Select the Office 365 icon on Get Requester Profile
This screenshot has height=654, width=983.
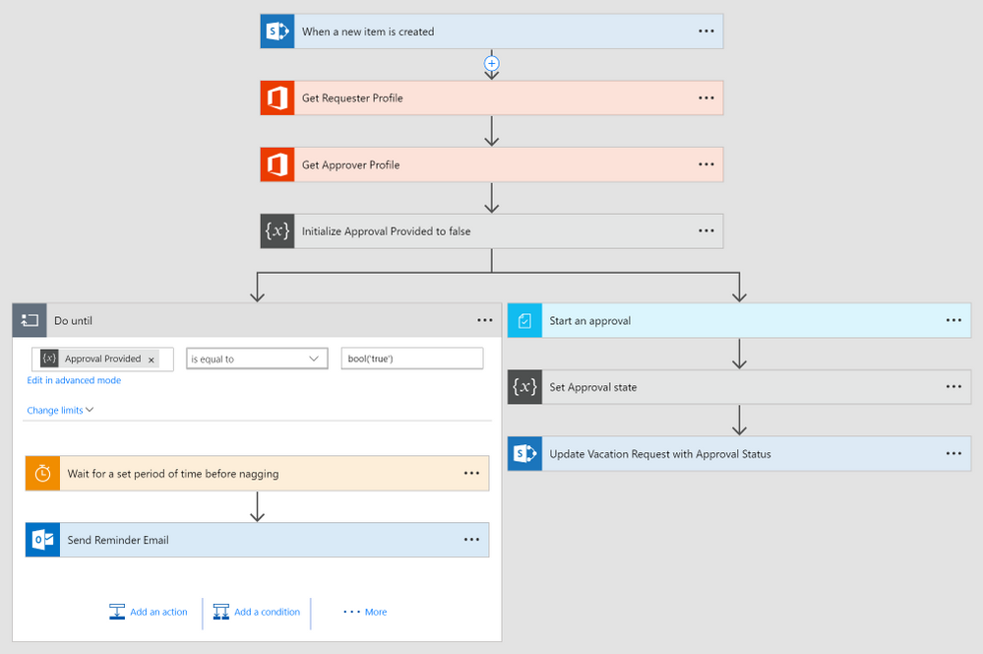coord(276,98)
